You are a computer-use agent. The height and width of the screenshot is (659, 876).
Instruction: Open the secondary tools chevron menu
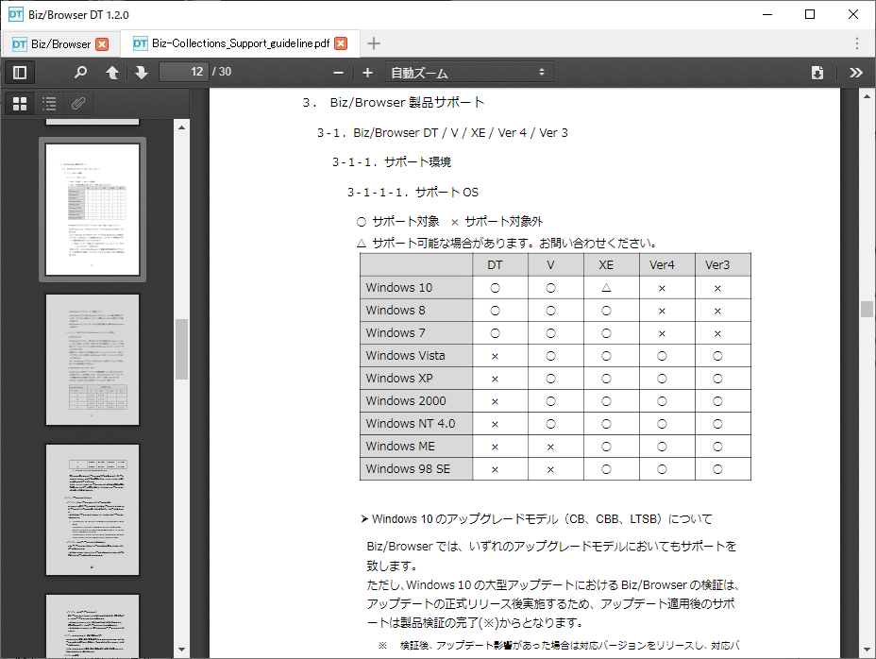pyautogui.click(x=856, y=73)
